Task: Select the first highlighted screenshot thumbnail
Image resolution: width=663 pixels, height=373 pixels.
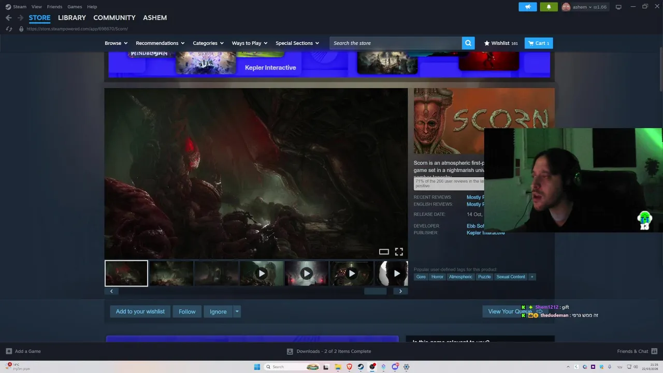Action: 126,273
